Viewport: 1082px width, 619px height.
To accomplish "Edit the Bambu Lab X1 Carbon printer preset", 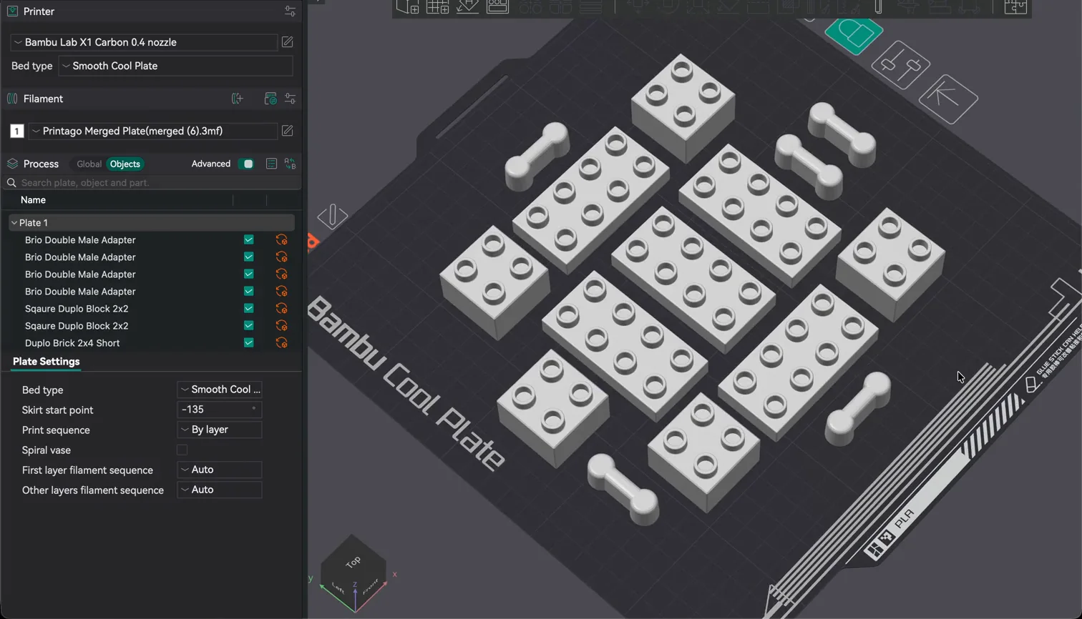I will click(287, 42).
